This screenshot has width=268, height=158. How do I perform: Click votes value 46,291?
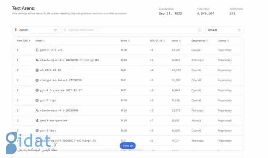[x=176, y=50]
